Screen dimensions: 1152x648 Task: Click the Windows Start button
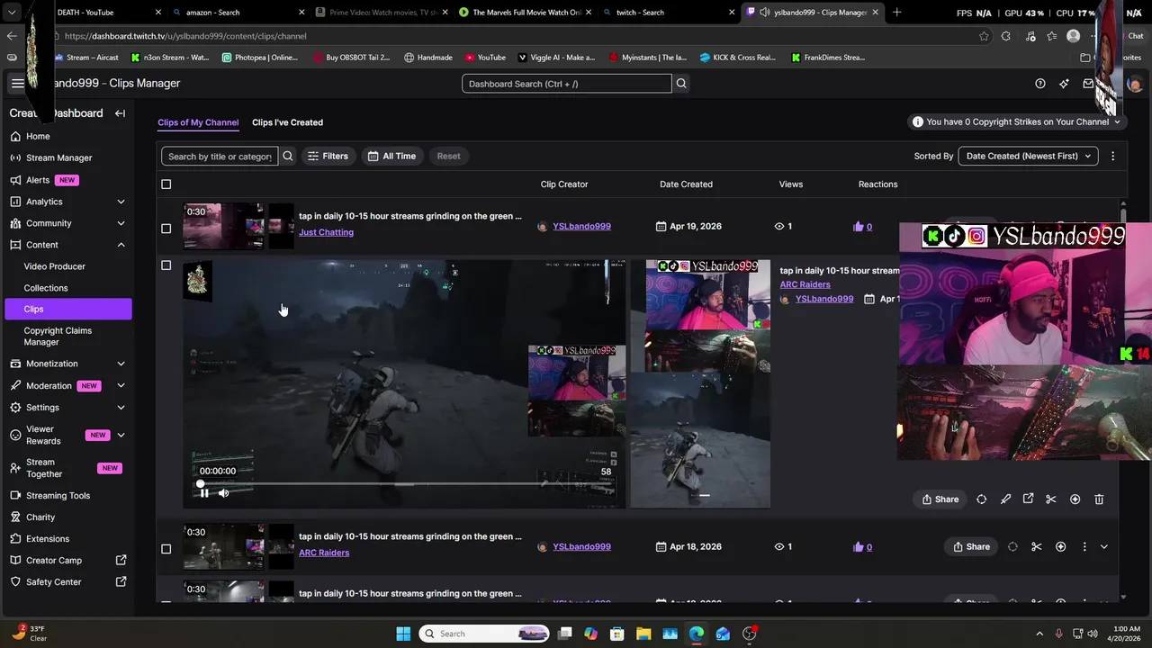click(x=403, y=634)
